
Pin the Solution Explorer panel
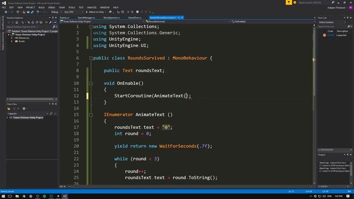[53, 18]
